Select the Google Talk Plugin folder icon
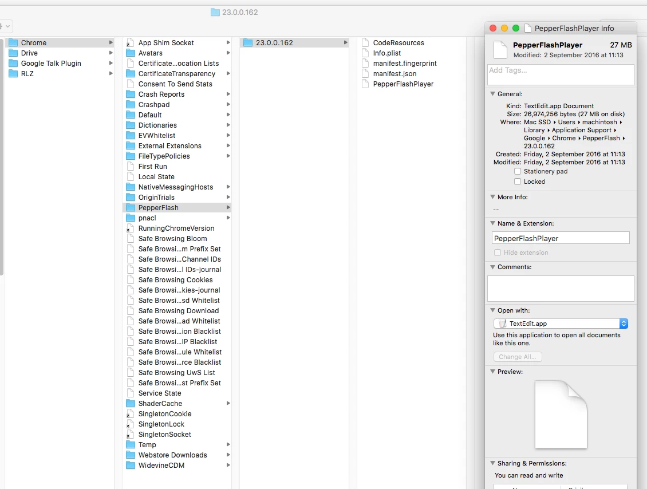The height and width of the screenshot is (489, 647). tap(13, 63)
